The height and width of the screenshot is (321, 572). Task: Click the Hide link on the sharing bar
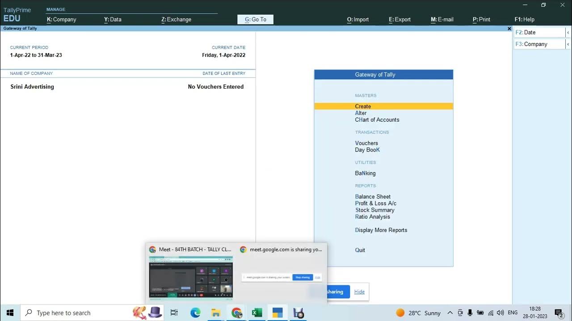[359, 292]
